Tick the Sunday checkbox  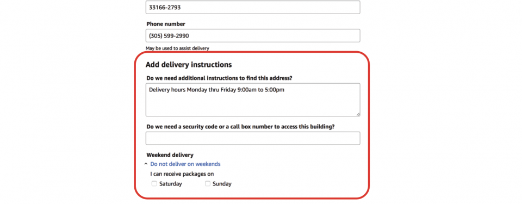pos(208,184)
